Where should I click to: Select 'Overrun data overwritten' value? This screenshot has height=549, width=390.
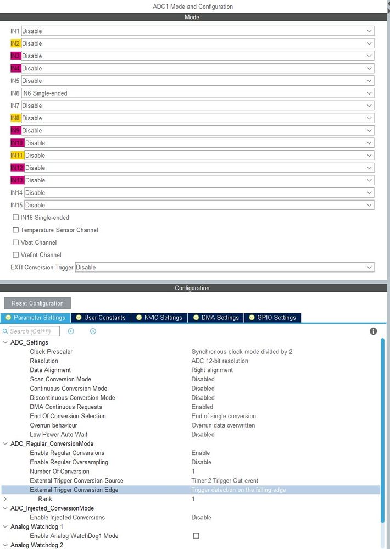[x=223, y=425]
